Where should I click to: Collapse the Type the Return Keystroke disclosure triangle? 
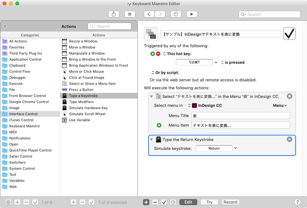coord(151,139)
